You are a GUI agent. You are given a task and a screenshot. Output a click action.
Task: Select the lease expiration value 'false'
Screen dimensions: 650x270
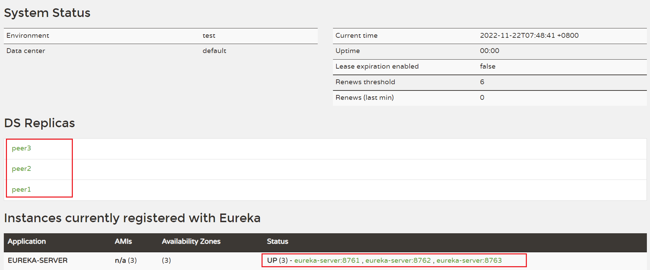click(x=487, y=66)
